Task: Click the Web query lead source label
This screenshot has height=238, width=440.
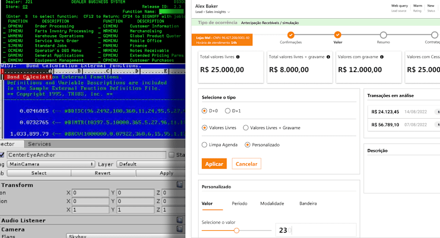Action: pos(399,6)
